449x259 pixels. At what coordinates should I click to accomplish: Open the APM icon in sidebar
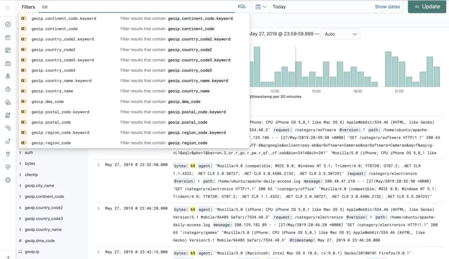(x=8, y=128)
